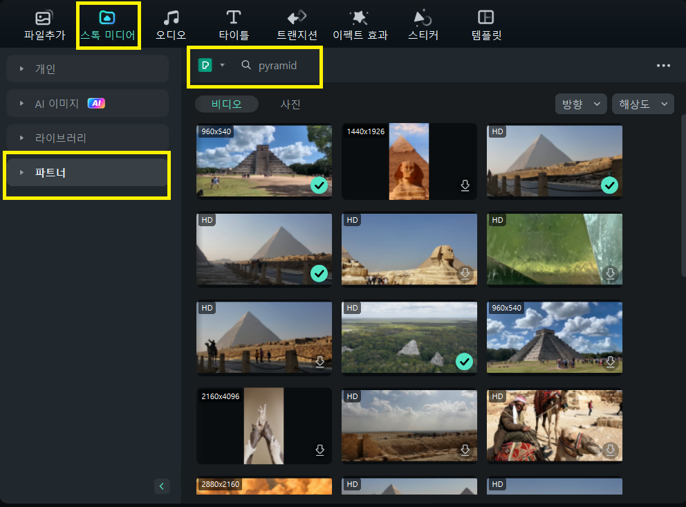The width and height of the screenshot is (686, 507).
Task: Select the 1440x1926 sphinx thumbnail
Action: coord(409,161)
